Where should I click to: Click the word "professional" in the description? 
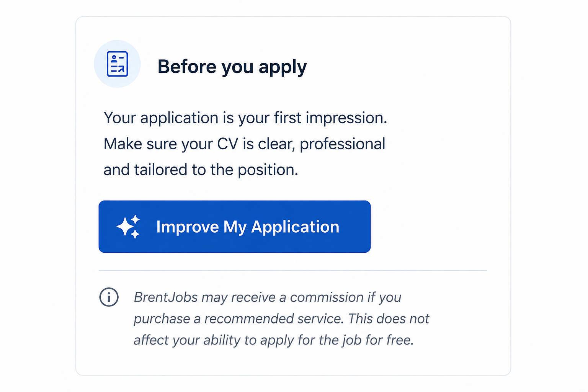click(343, 144)
